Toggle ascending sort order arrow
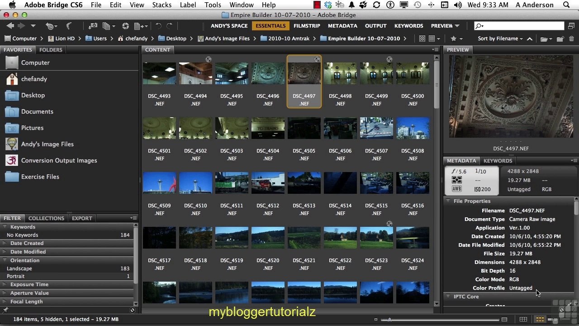The height and width of the screenshot is (326, 579). tap(530, 39)
